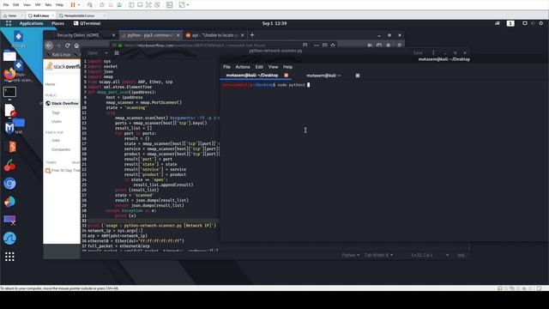Screen dimensions: 549x309
Task: Open the terminal Actions menu
Action: click(x=243, y=67)
